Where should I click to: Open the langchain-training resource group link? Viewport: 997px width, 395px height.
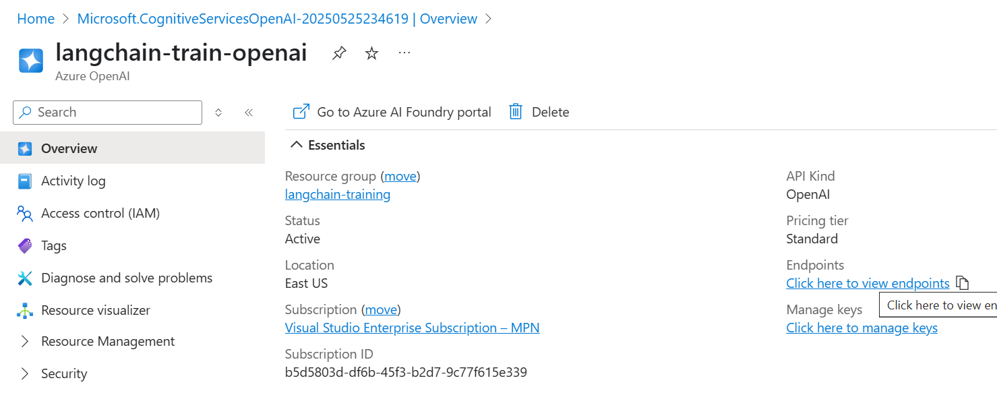(337, 194)
